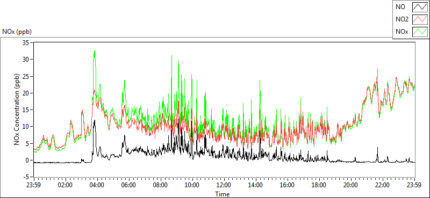Select the starting 23:59 time-axis value
Screen dimensions: 430x198
[x=34, y=185]
